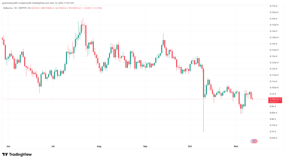Open the US flag economic event marker

(254, 141)
